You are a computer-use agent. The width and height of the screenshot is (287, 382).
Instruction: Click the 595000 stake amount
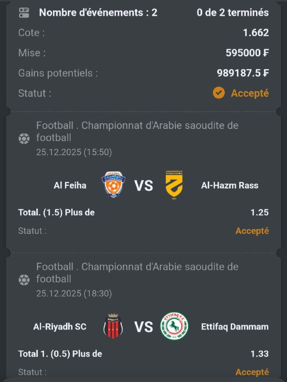click(247, 53)
